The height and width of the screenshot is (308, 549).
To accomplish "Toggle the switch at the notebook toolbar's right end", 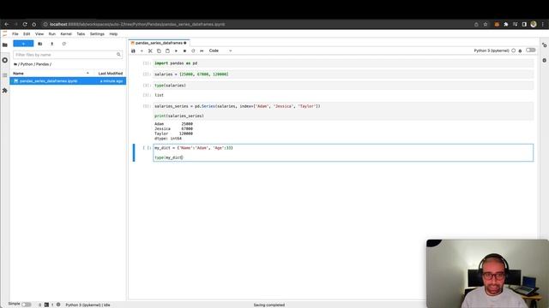I will [531, 50].
